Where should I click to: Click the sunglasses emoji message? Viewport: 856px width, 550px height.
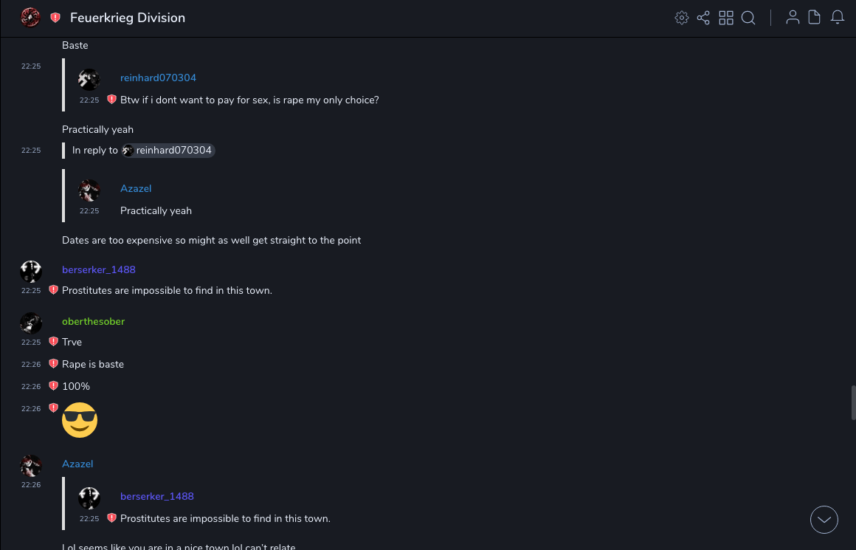tap(80, 420)
